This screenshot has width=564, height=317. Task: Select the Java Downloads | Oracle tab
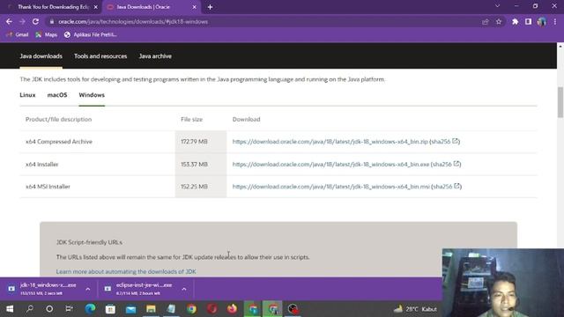coord(143,7)
